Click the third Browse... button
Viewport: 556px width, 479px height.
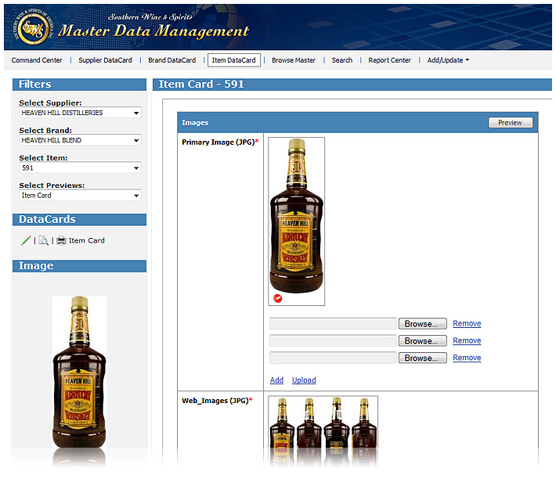[422, 358]
